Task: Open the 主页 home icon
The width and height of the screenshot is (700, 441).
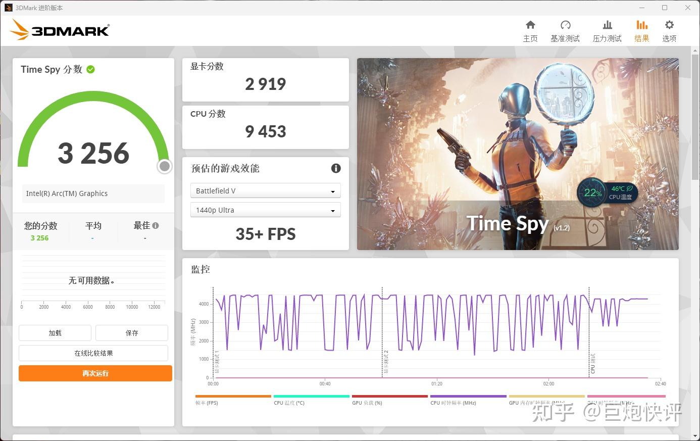Action: point(530,25)
